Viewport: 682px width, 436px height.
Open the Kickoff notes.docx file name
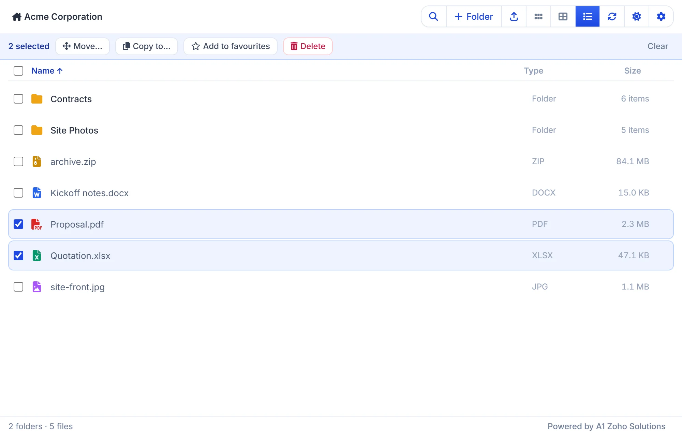pos(90,193)
